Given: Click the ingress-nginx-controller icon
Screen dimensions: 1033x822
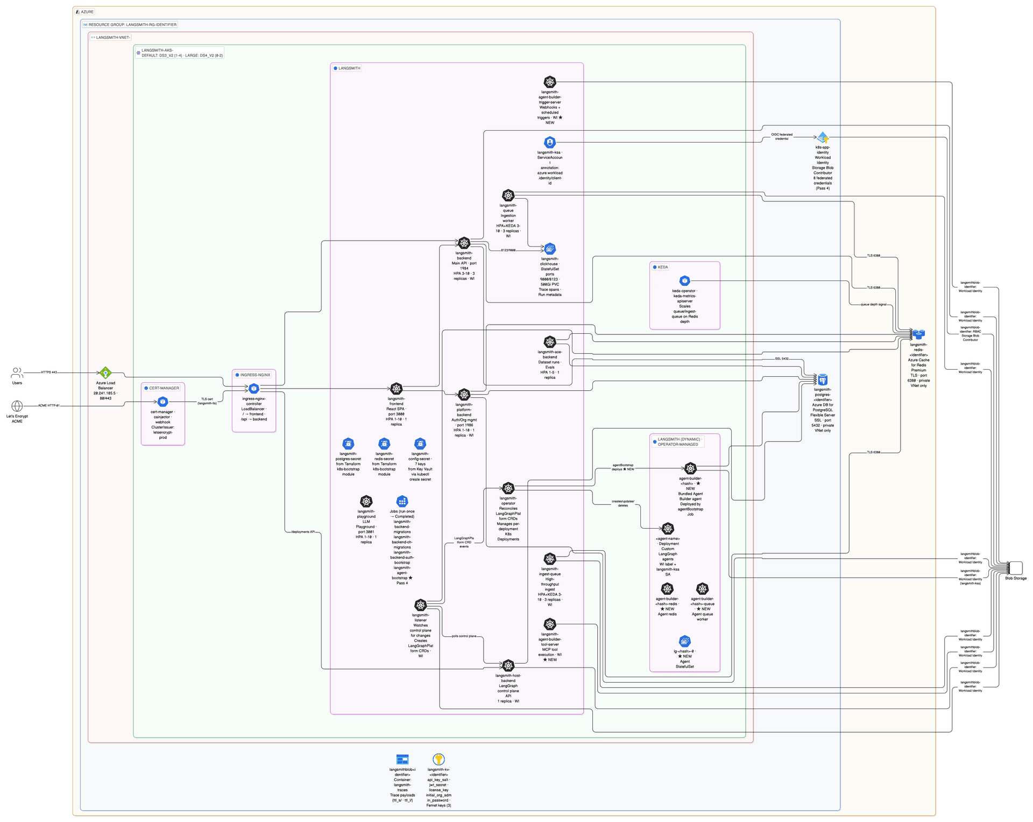Looking at the screenshot, I should coord(254,389).
